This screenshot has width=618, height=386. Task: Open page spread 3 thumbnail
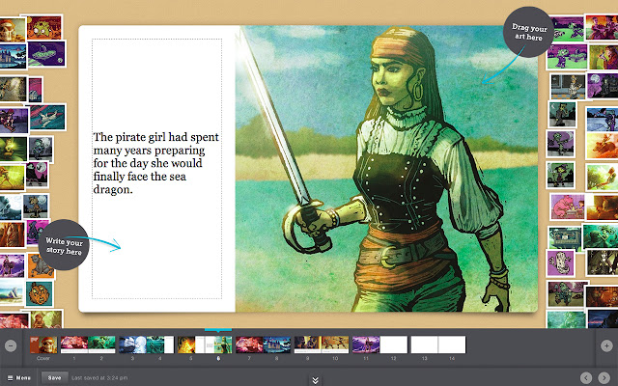point(132,345)
